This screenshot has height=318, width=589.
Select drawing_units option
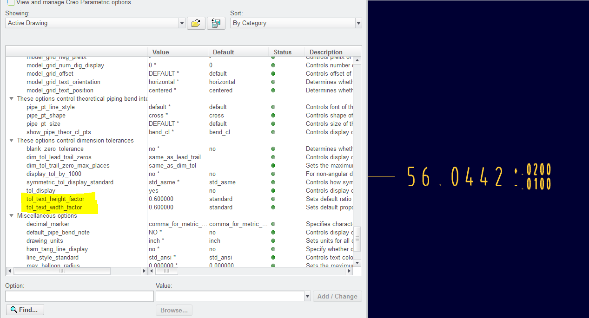point(45,241)
